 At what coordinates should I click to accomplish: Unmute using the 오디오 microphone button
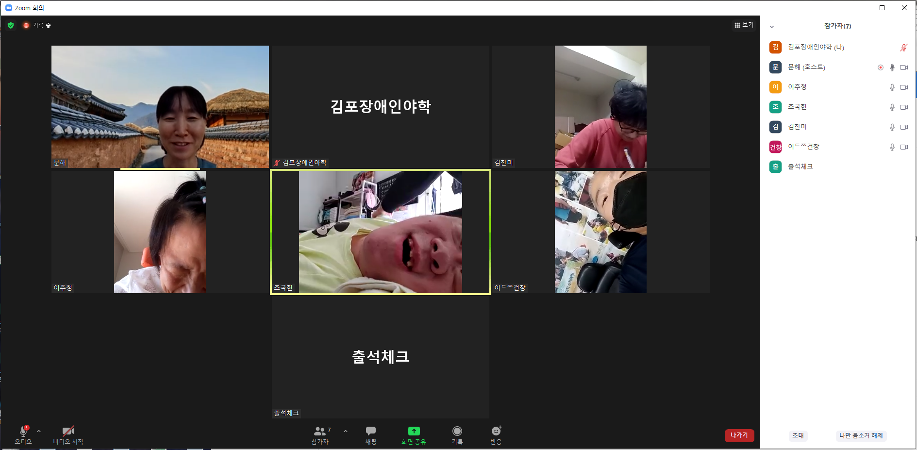23,434
